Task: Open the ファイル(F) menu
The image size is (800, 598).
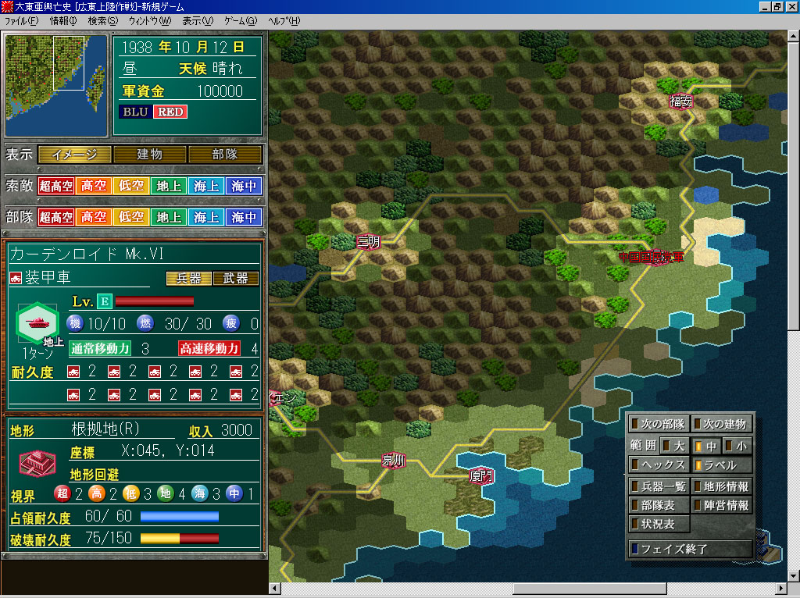Action: (x=21, y=21)
